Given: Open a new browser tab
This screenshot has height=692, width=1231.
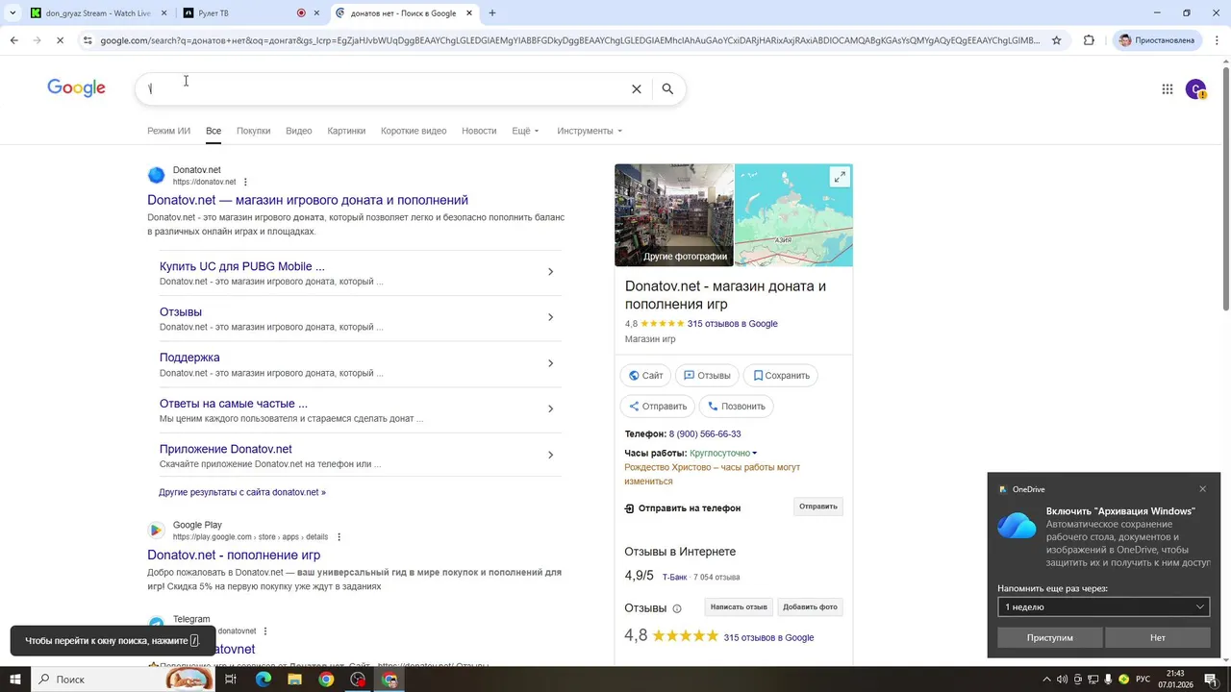Looking at the screenshot, I should [492, 13].
